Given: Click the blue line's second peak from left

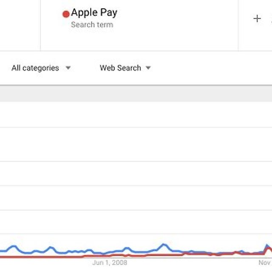Looking at the screenshot, I should (50, 247).
